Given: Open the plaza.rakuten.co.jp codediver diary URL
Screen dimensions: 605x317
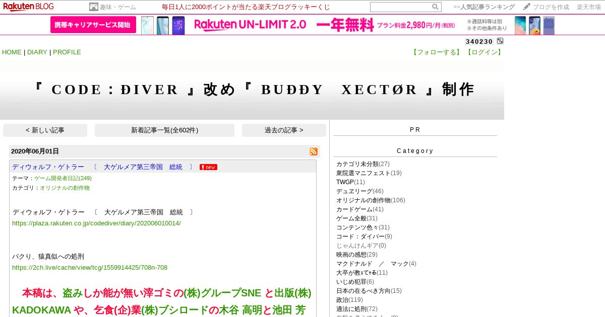Looking at the screenshot, I should pos(96,223).
